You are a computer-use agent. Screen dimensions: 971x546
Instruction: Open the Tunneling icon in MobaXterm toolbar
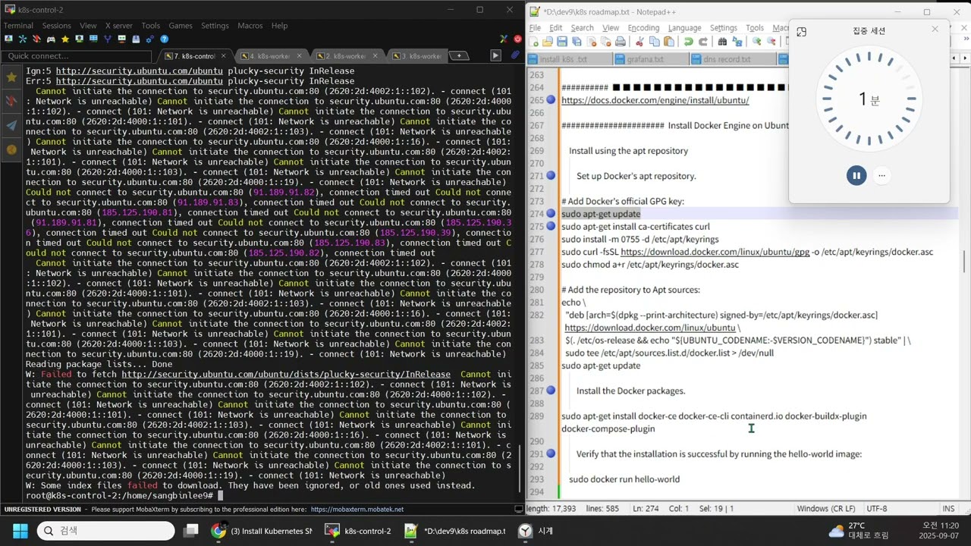click(121, 39)
